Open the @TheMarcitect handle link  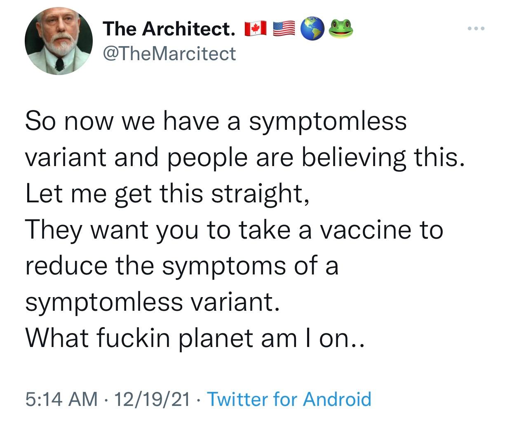pyautogui.click(x=169, y=54)
